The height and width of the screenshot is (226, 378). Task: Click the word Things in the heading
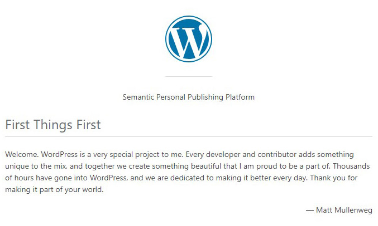53,125
